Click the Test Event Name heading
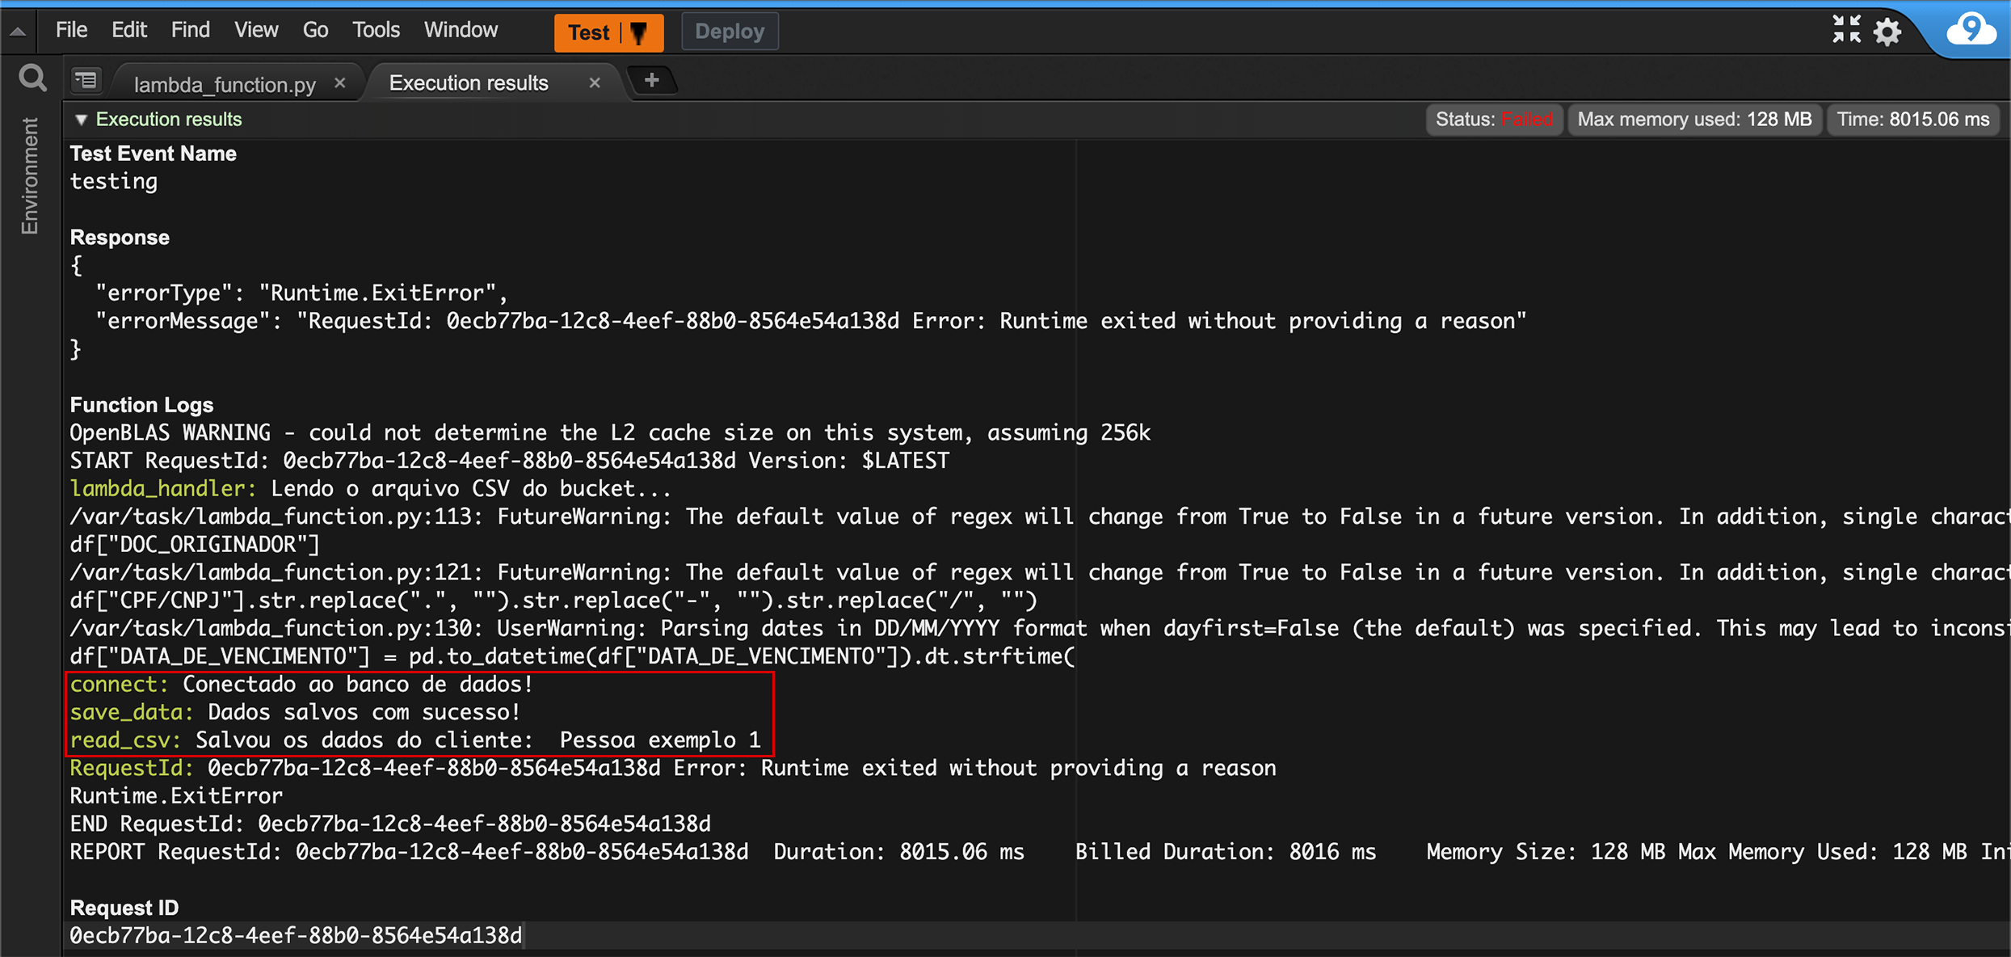Image resolution: width=2011 pixels, height=957 pixels. click(x=153, y=154)
